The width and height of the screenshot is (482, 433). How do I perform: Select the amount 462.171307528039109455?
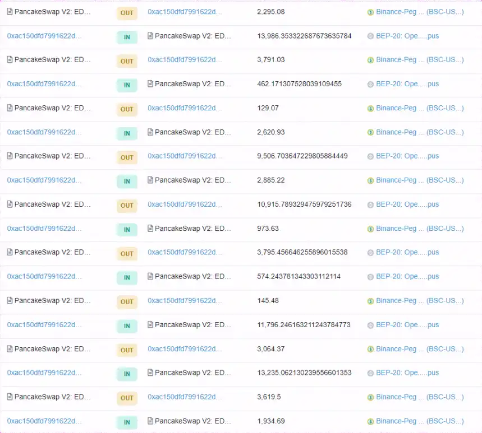tap(300, 84)
